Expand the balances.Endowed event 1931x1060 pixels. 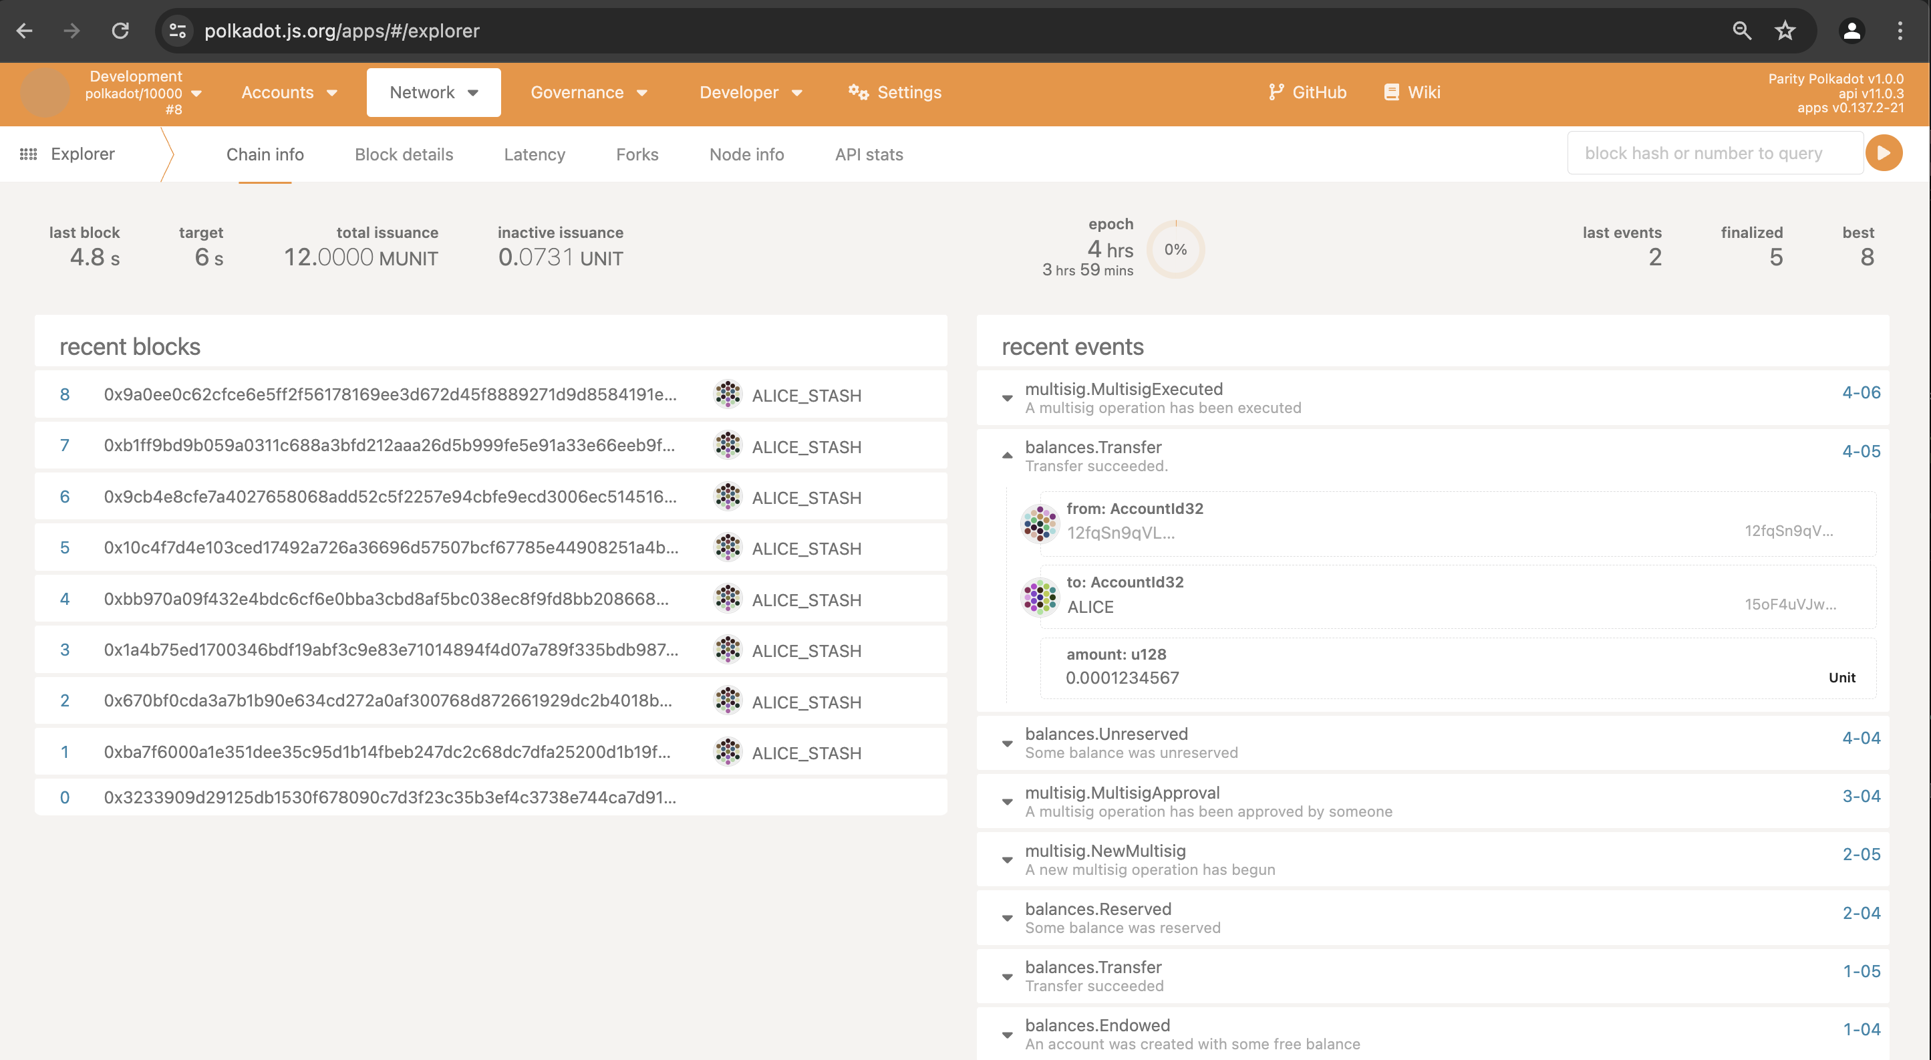[1007, 1035]
